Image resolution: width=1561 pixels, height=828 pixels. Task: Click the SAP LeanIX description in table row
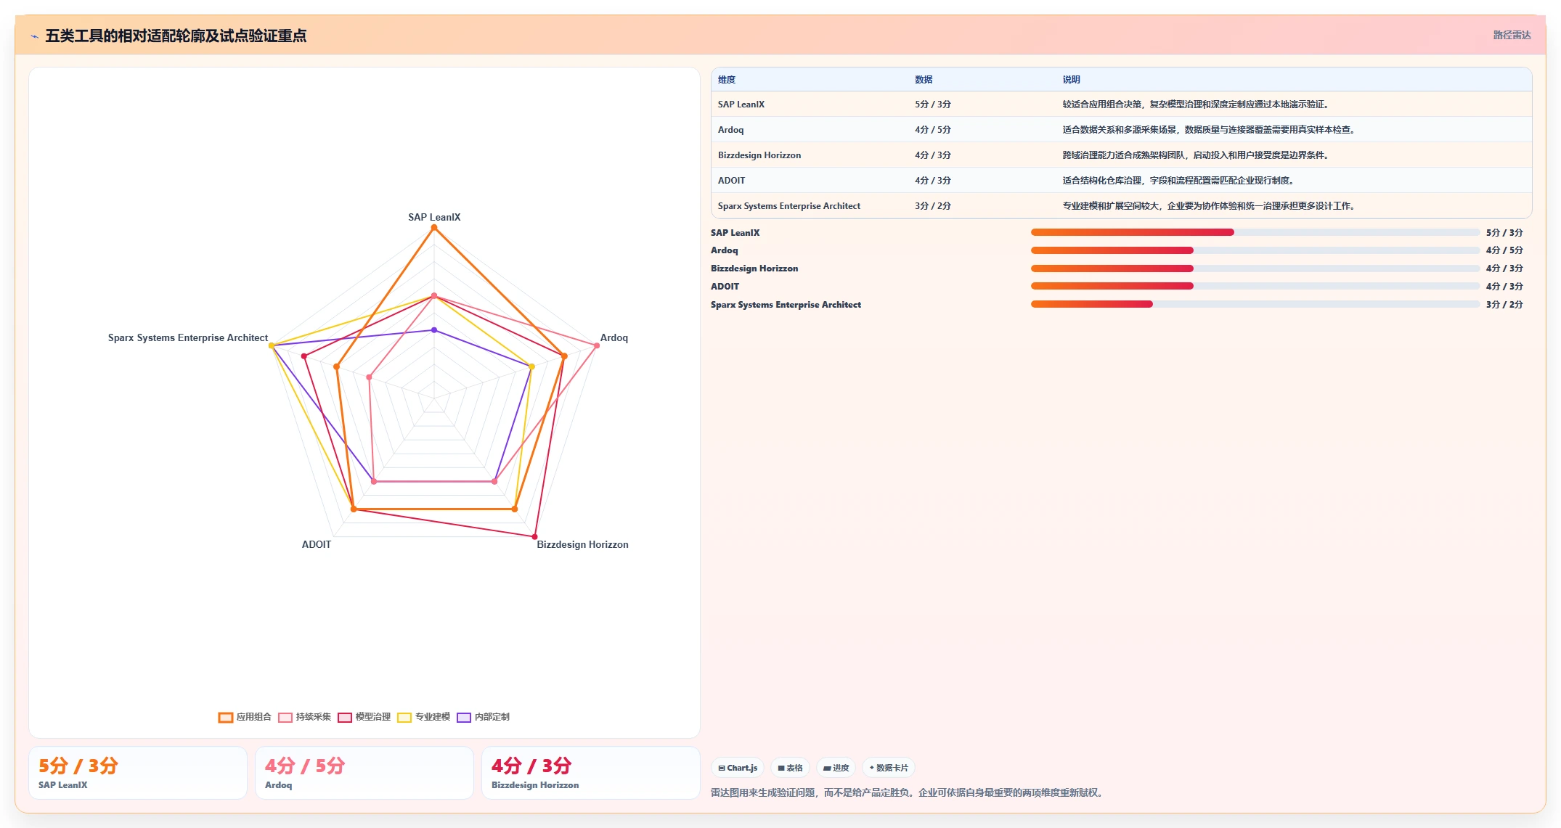tap(1197, 104)
